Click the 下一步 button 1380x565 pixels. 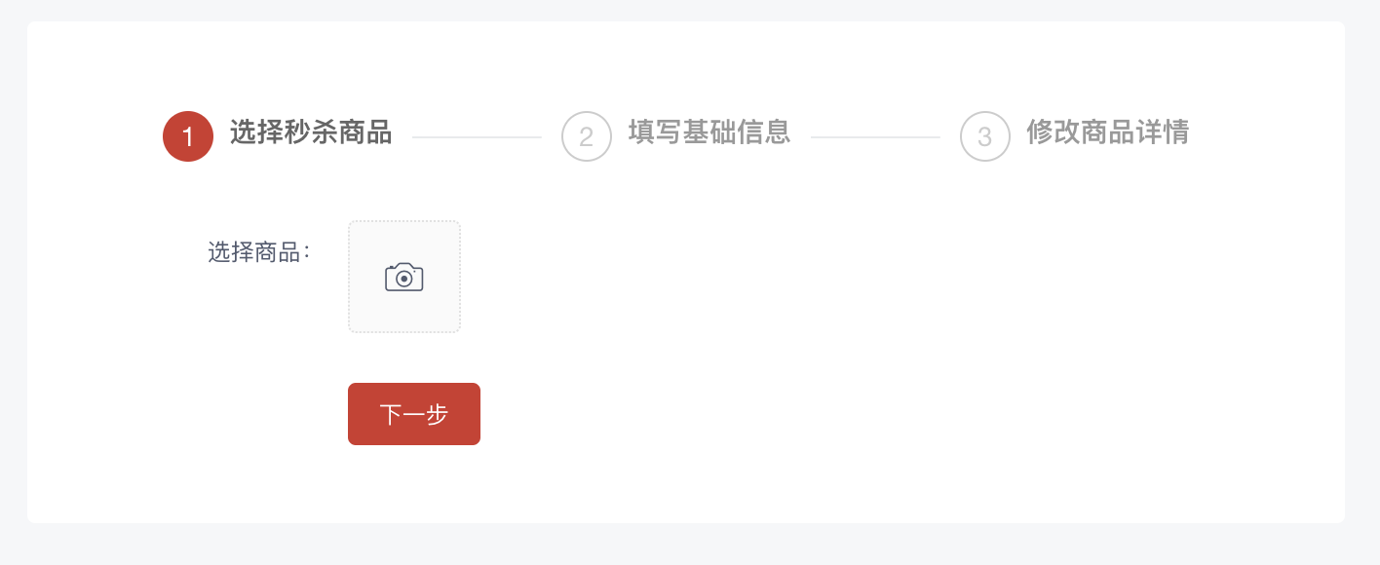(x=414, y=414)
